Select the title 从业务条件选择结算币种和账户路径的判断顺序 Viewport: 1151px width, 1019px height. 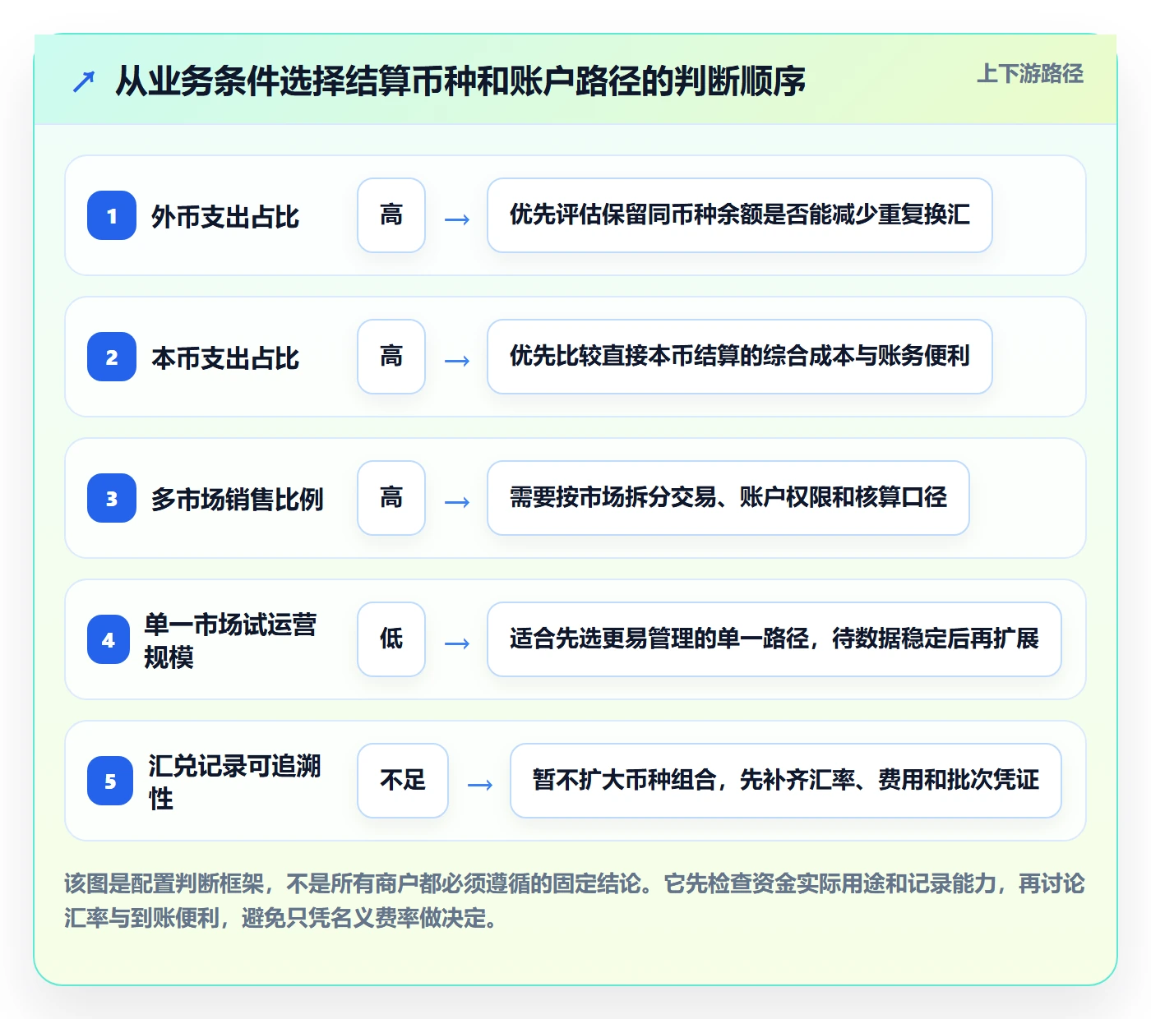click(x=460, y=81)
